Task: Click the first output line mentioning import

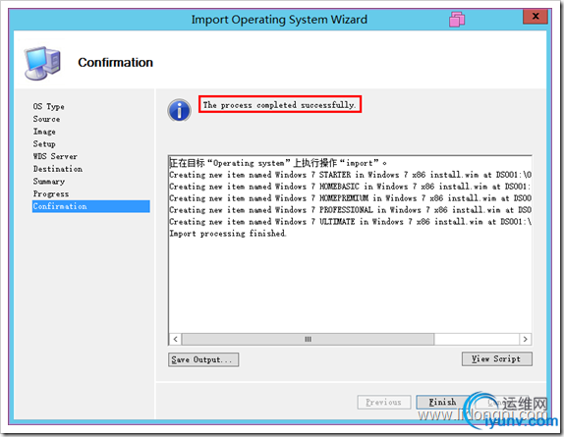Action: coord(278,163)
